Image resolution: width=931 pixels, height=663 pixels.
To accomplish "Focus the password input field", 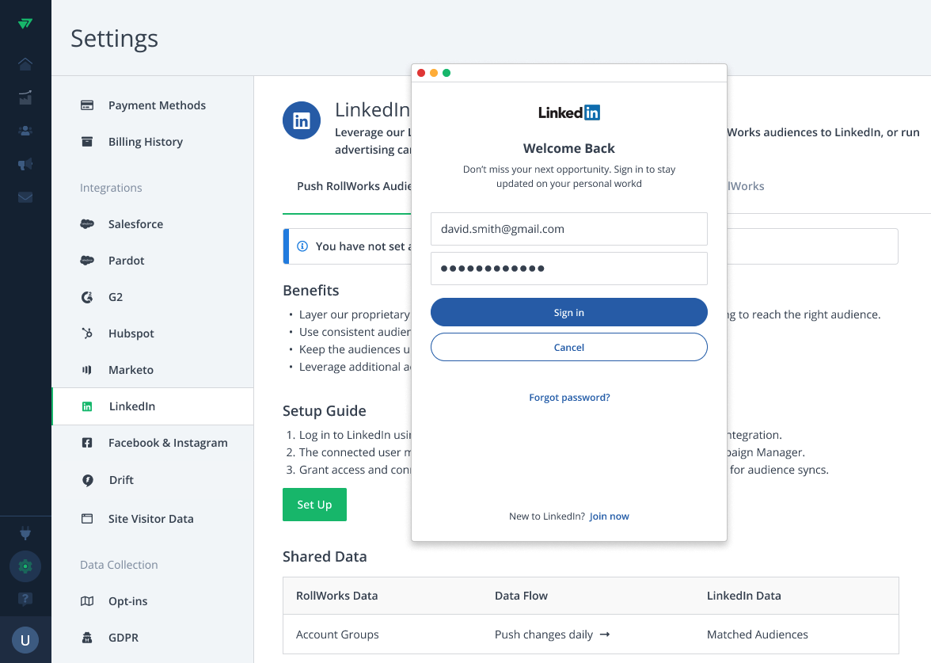I will tap(568, 269).
